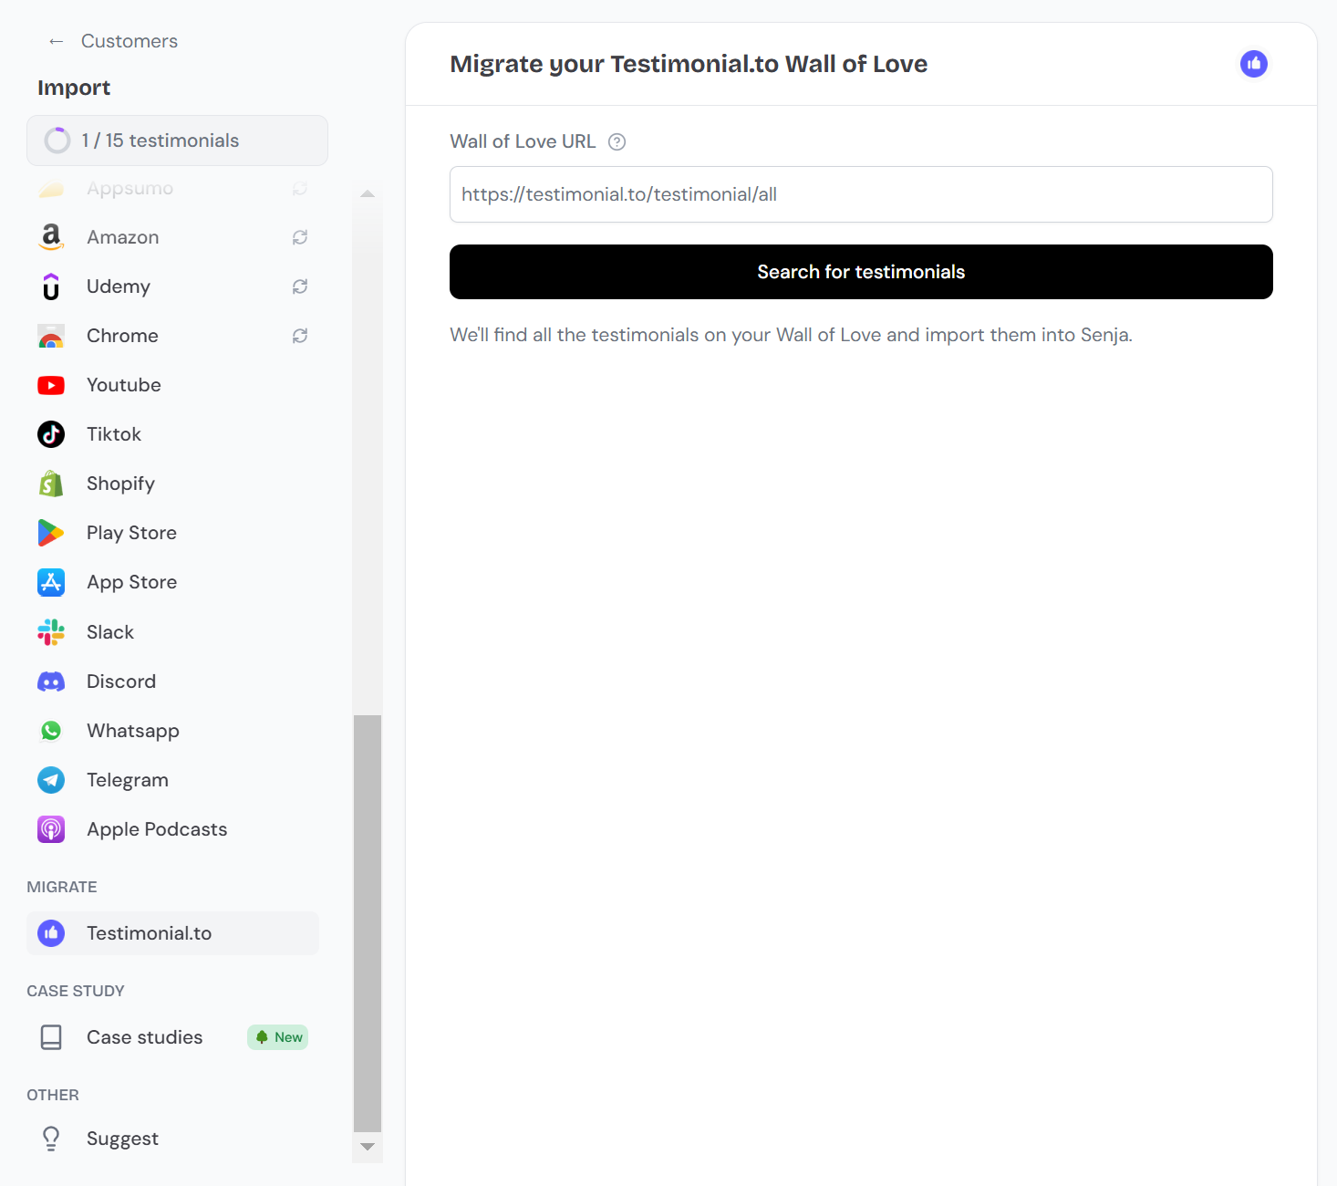The image size is (1337, 1186).
Task: Click the Udemy logo icon
Action: click(51, 286)
